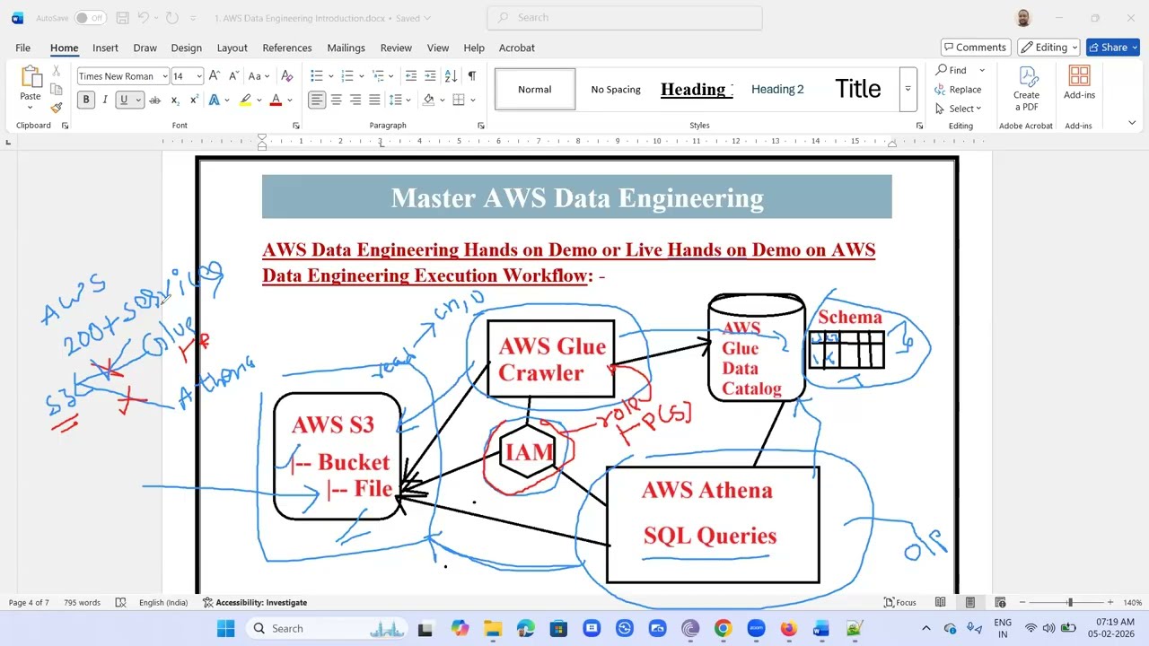This screenshot has width=1149, height=646.
Task: Toggle Focus mode in status bar
Action: [x=899, y=602]
